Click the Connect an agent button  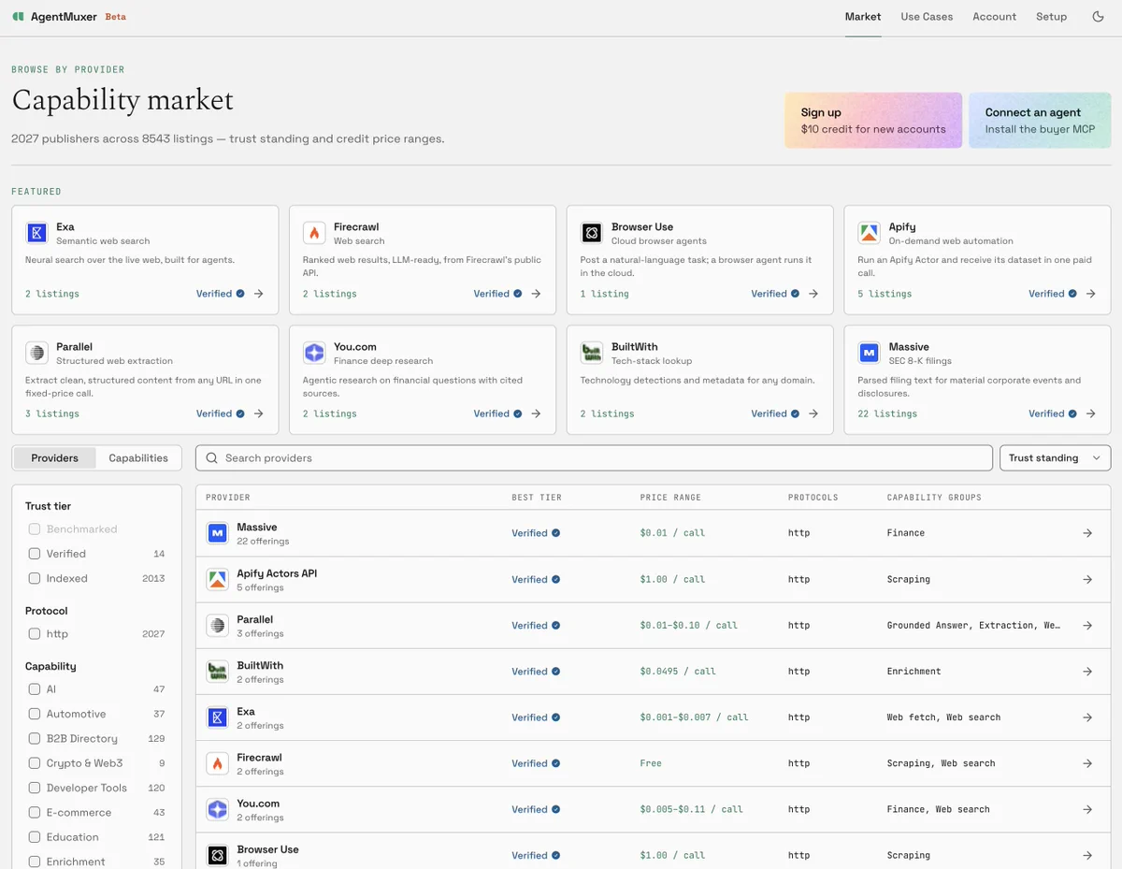(x=1040, y=120)
